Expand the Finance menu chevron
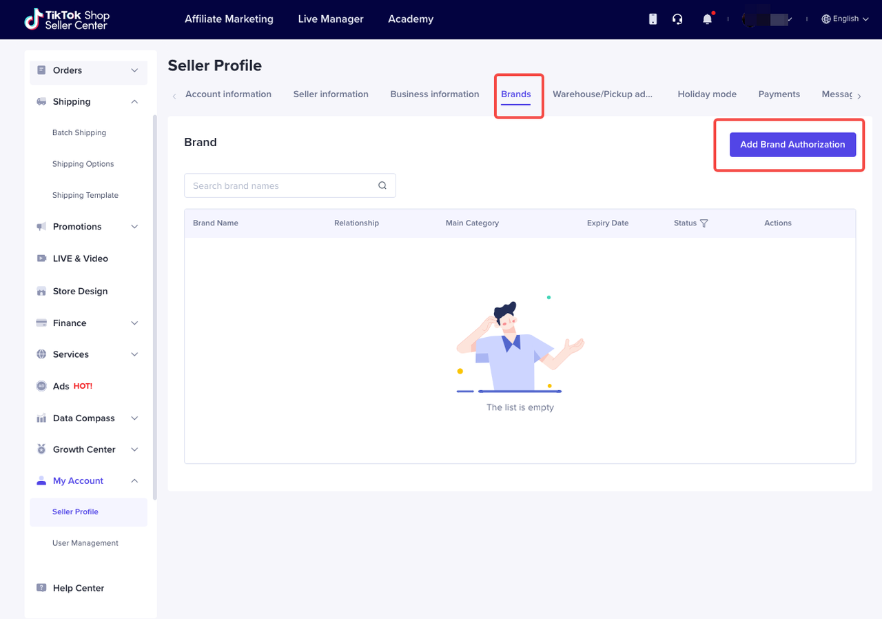882x619 pixels. (x=134, y=323)
